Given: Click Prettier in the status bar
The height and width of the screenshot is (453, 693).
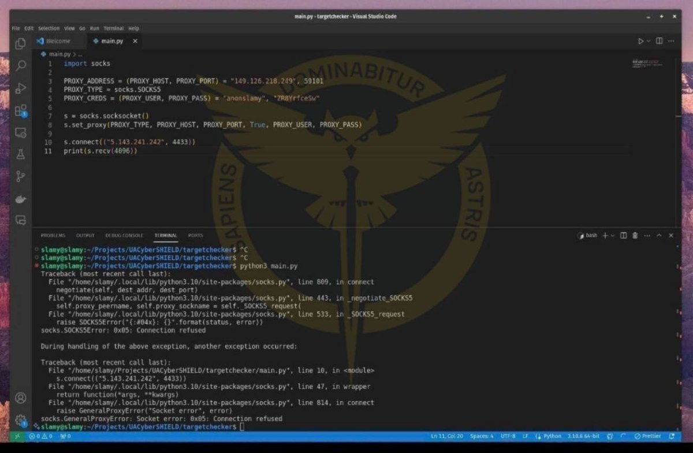Looking at the screenshot, I should pos(647,436).
